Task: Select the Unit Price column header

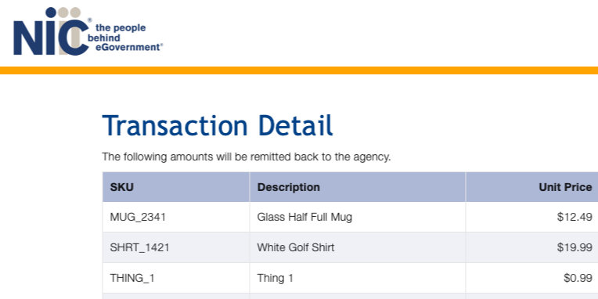Action: (x=531, y=187)
